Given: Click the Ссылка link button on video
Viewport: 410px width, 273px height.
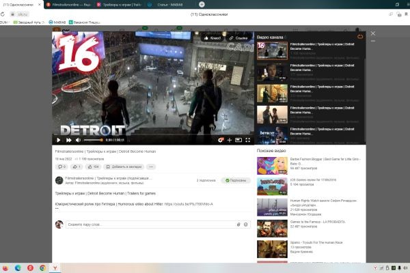Looking at the screenshot, I should point(238,38).
